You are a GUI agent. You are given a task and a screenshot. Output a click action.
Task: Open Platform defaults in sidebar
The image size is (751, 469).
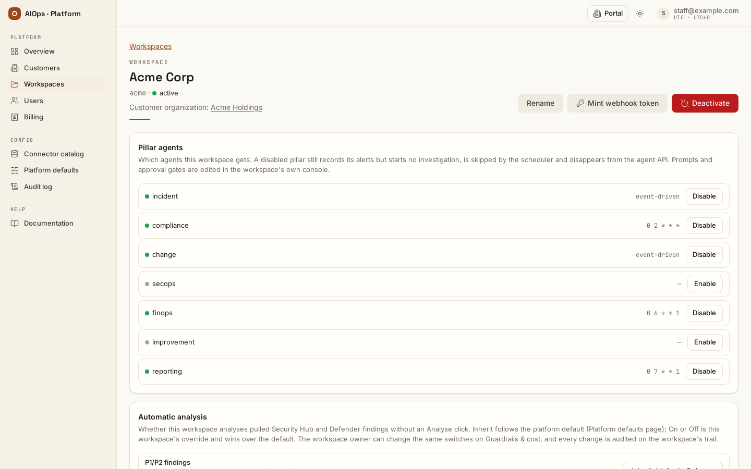coord(58,170)
